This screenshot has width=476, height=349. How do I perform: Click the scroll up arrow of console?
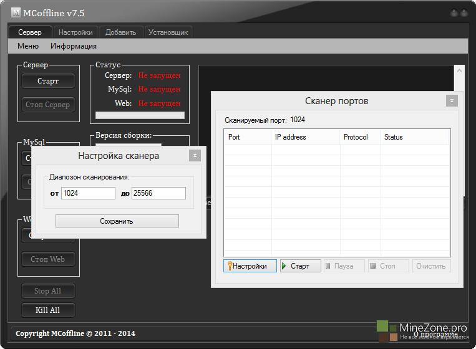pyautogui.click(x=459, y=70)
